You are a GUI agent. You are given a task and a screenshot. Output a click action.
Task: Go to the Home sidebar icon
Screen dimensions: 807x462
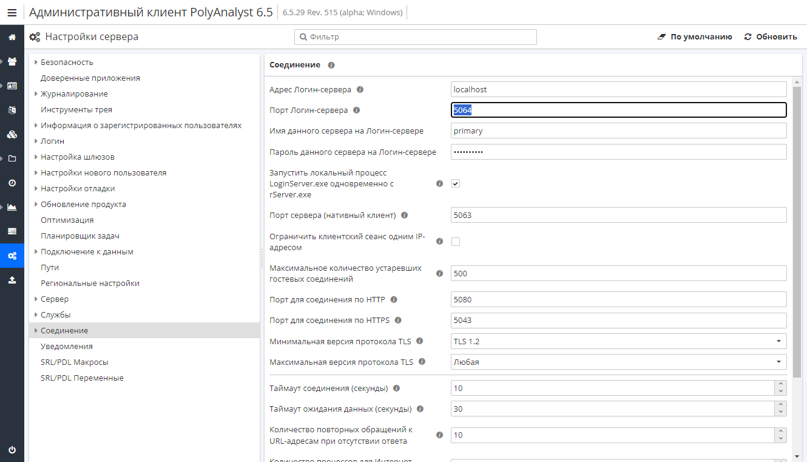12,37
